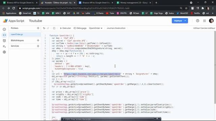Image resolution: width=216 pixels, height=121 pixels.
Task: Open the BChain bookmark
Action: (134, 13)
